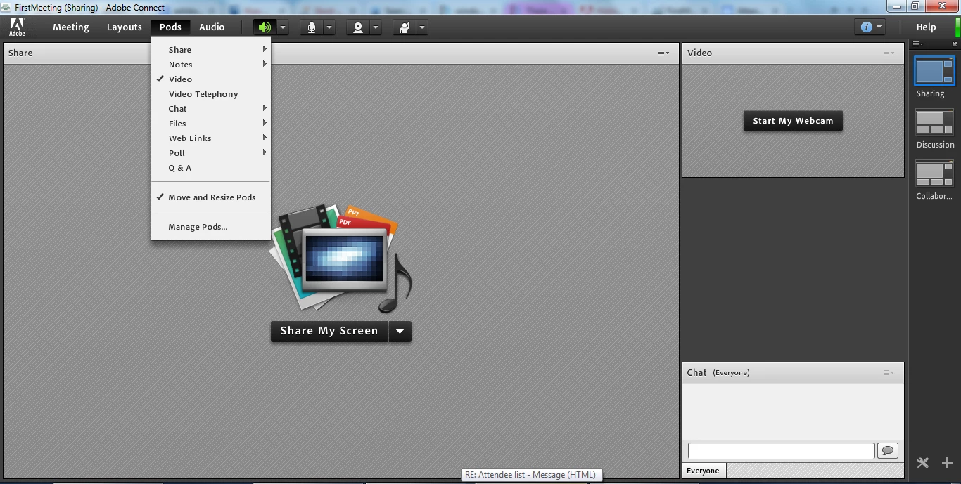Click the RE: Attendee list message tooltip

point(532,475)
